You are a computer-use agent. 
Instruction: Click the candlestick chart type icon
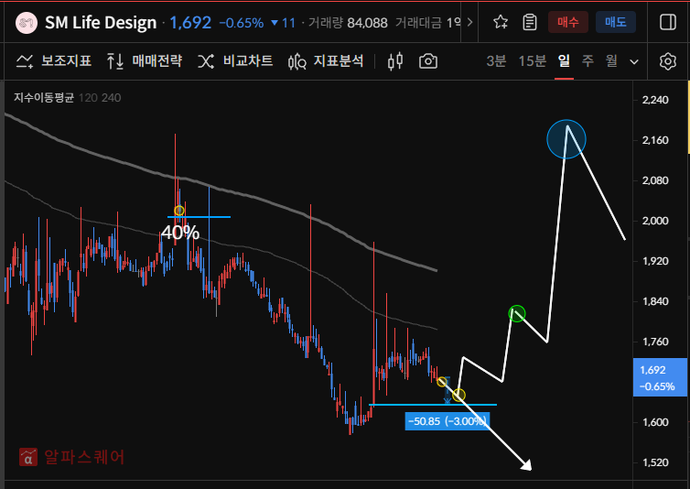[x=395, y=61]
